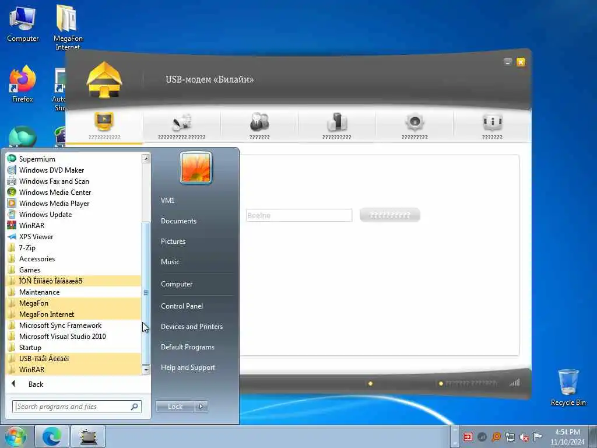Expand the Maintenance folder

click(73, 292)
